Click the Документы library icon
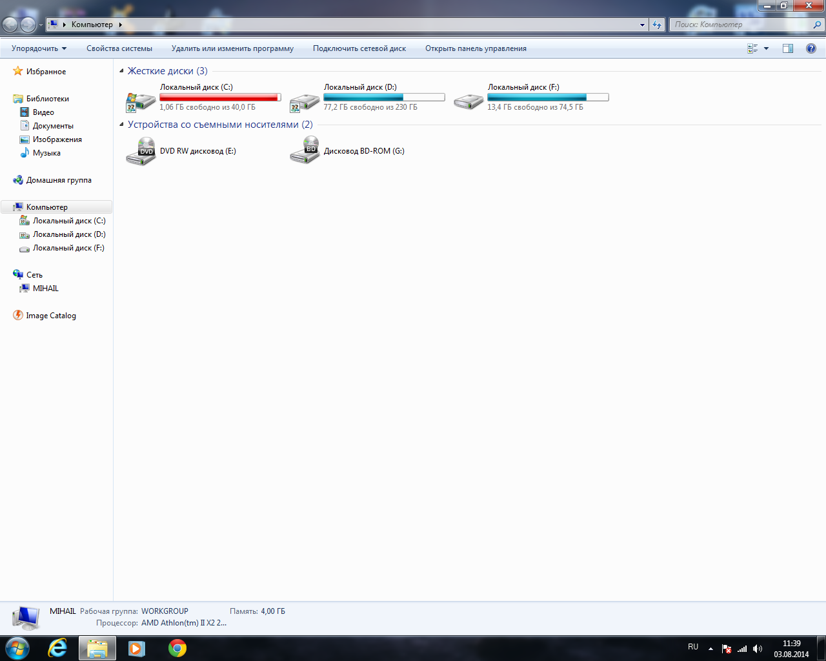Viewport: 826px width, 661px height. (25, 126)
